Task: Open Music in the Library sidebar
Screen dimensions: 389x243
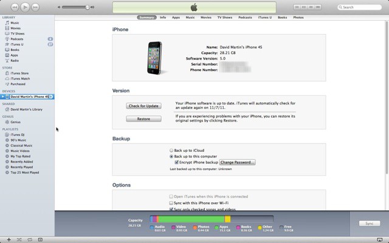Action: click(14, 22)
